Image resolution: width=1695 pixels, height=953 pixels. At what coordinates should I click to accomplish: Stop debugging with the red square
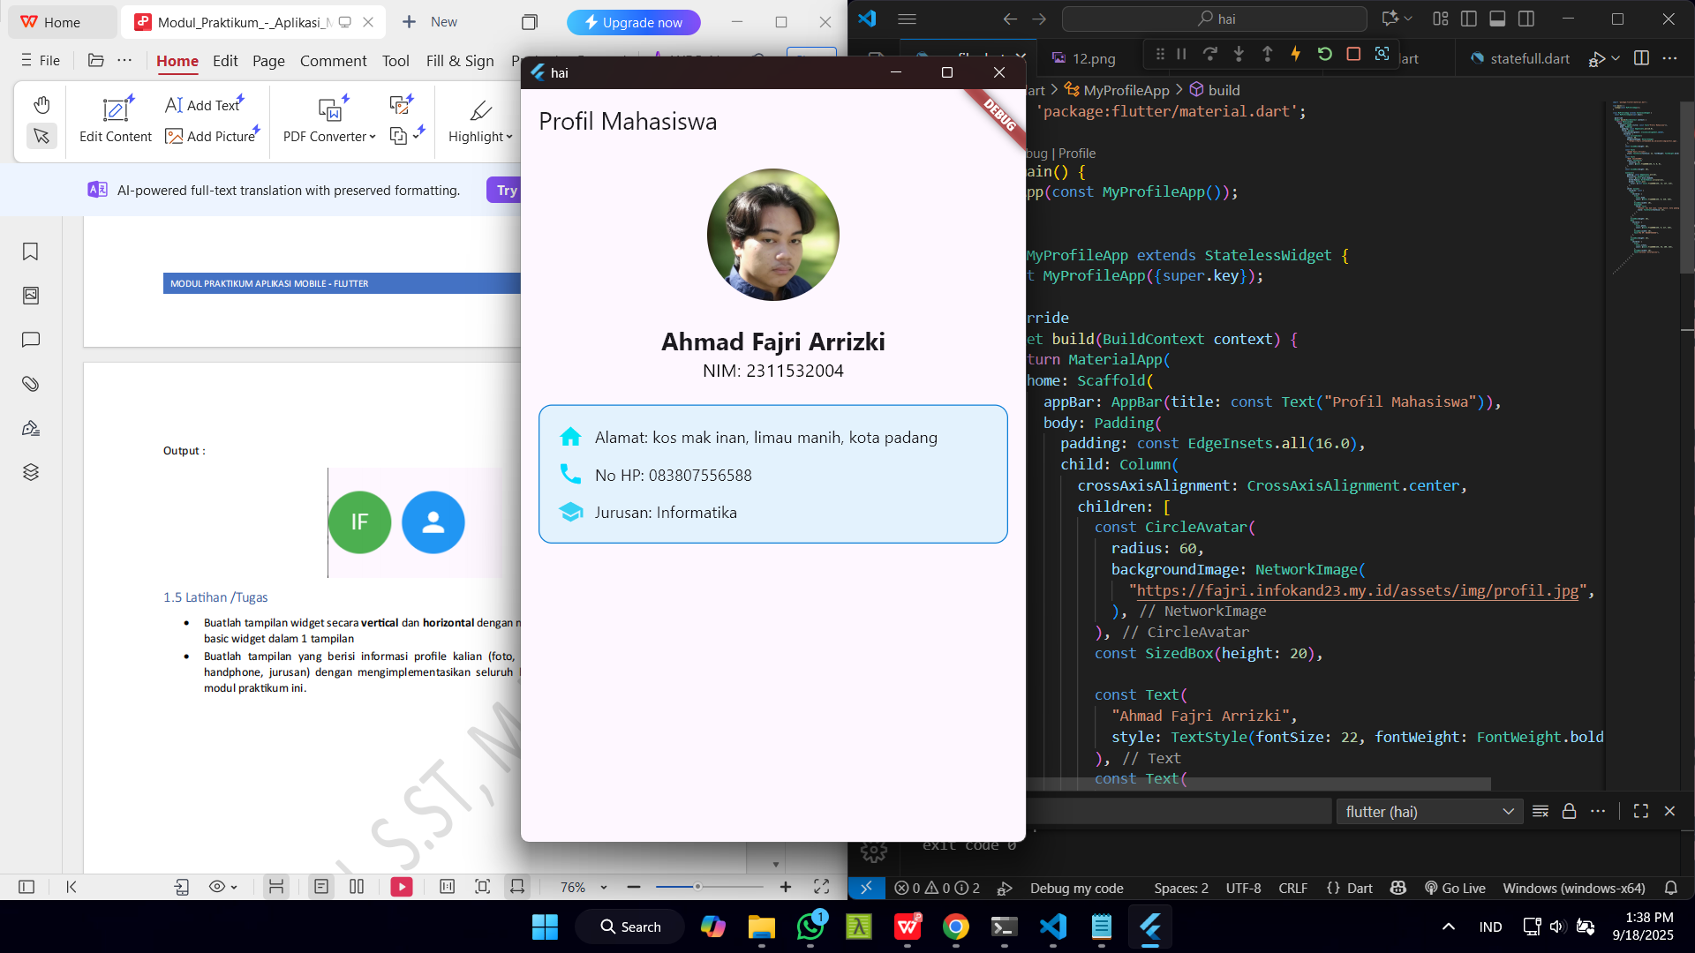point(1353,54)
